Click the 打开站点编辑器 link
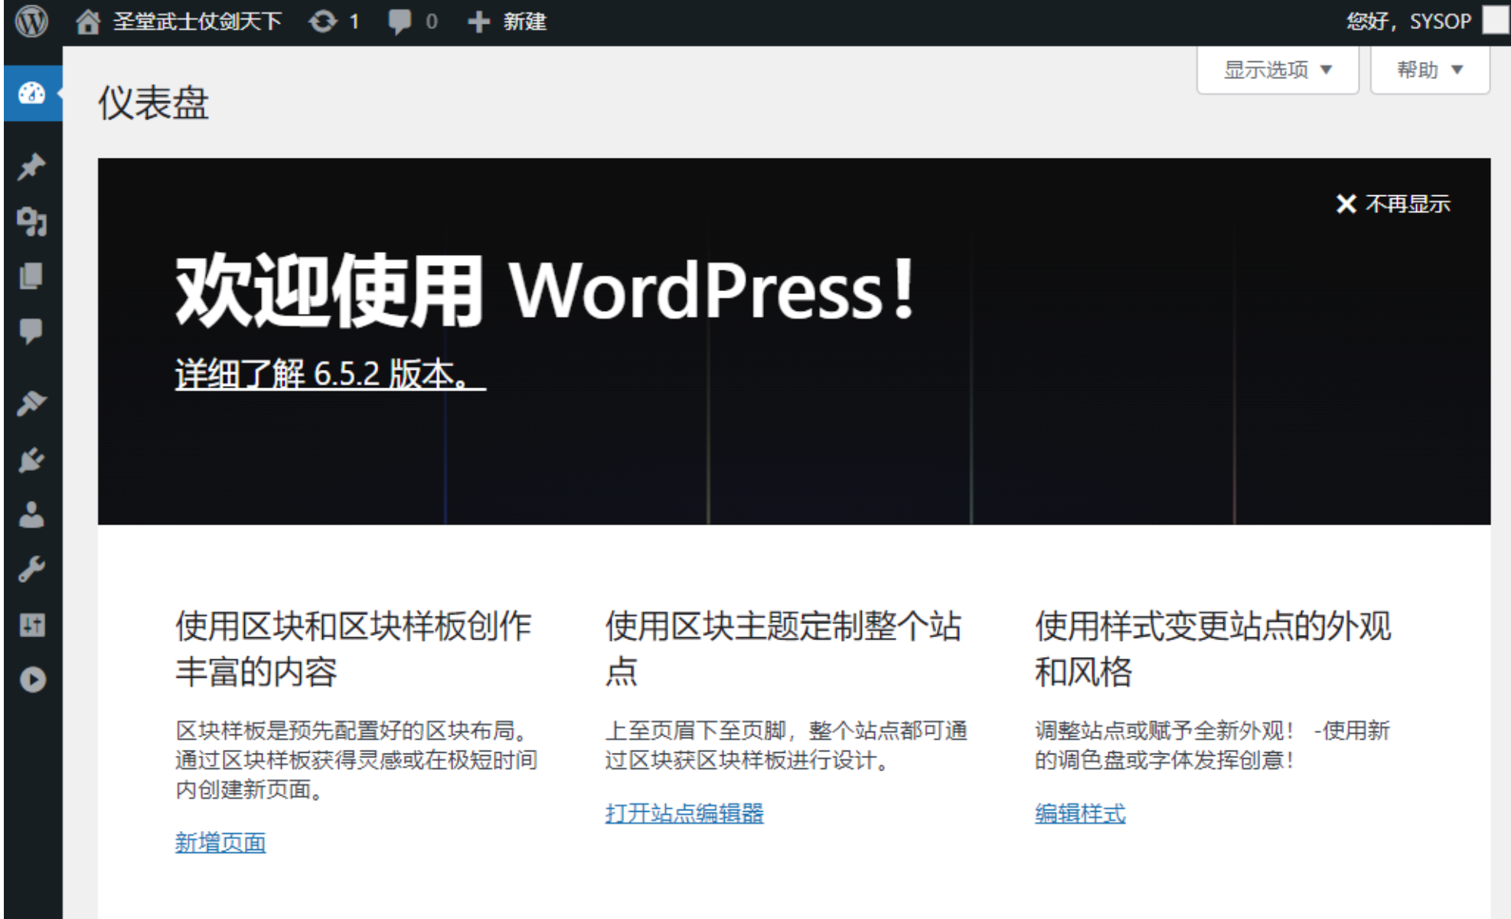Image resolution: width=1511 pixels, height=919 pixels. pos(684,813)
